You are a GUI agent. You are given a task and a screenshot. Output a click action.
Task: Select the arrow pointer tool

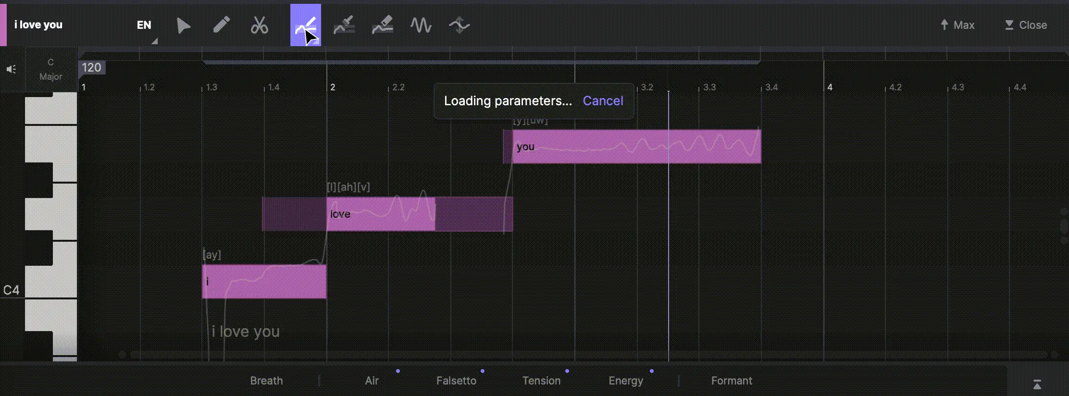(x=183, y=25)
